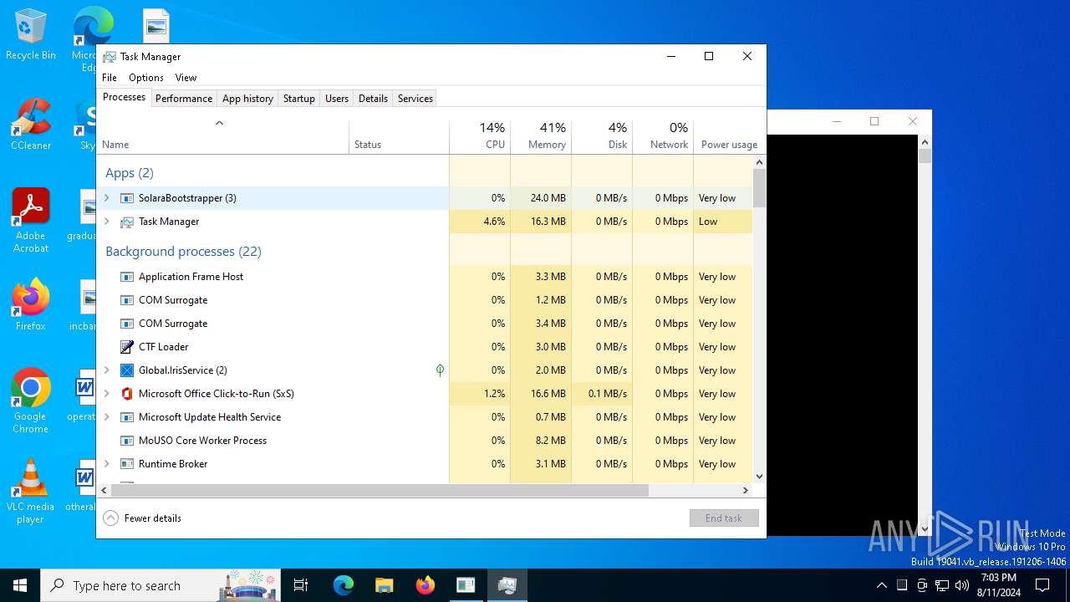Open Google Chrome desktop shortcut
Screen dimensions: 1070x602
31,400
